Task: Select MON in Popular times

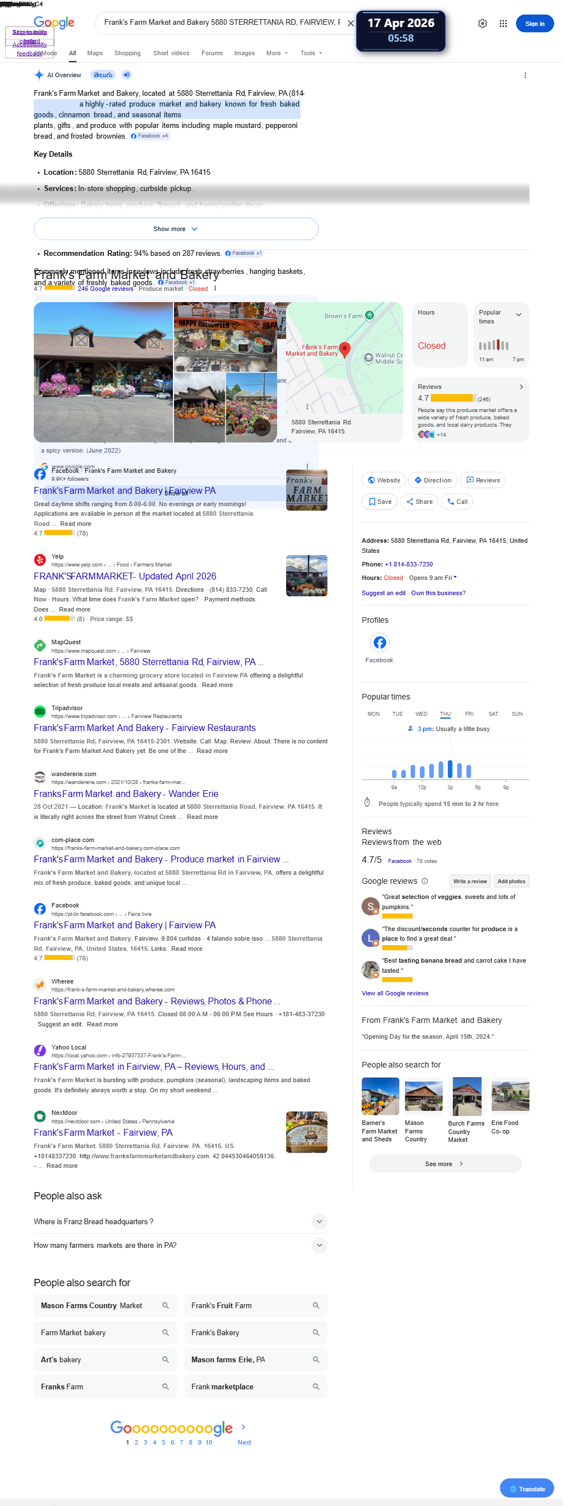Action: point(373,714)
